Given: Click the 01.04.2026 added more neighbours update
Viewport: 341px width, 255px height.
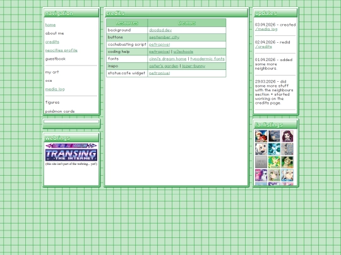Looking at the screenshot, I should click(x=273, y=64).
